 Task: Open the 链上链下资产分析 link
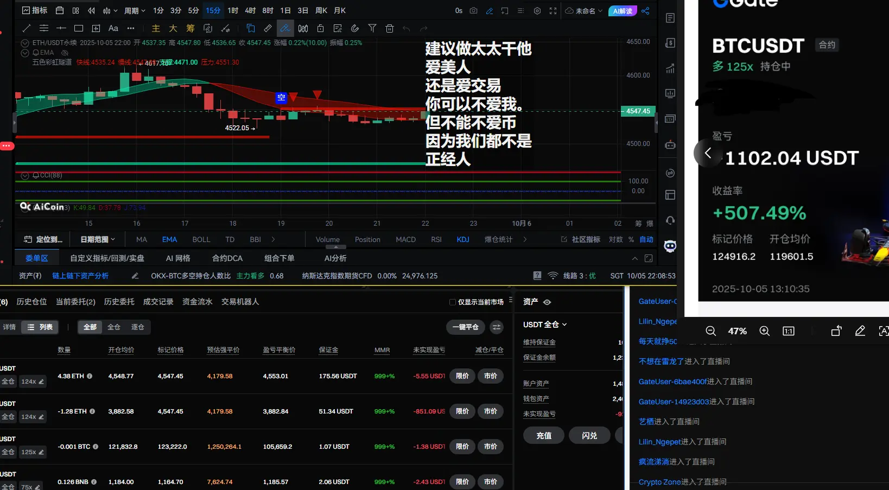tap(80, 276)
